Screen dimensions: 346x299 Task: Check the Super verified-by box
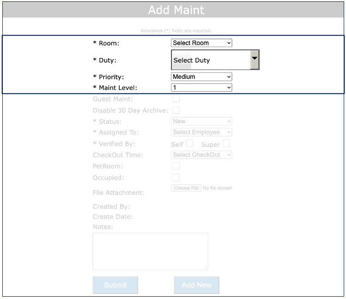[x=226, y=144]
